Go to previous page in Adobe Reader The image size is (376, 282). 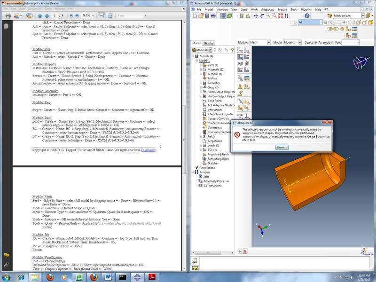pyautogui.click(x=40, y=16)
